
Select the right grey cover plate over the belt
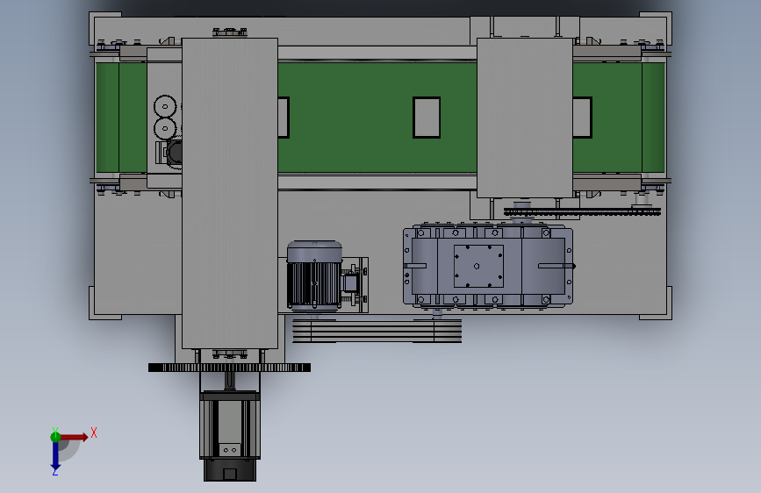(525, 118)
